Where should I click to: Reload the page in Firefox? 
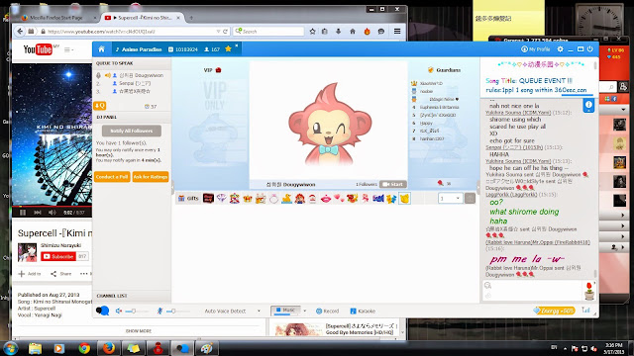click(x=225, y=31)
